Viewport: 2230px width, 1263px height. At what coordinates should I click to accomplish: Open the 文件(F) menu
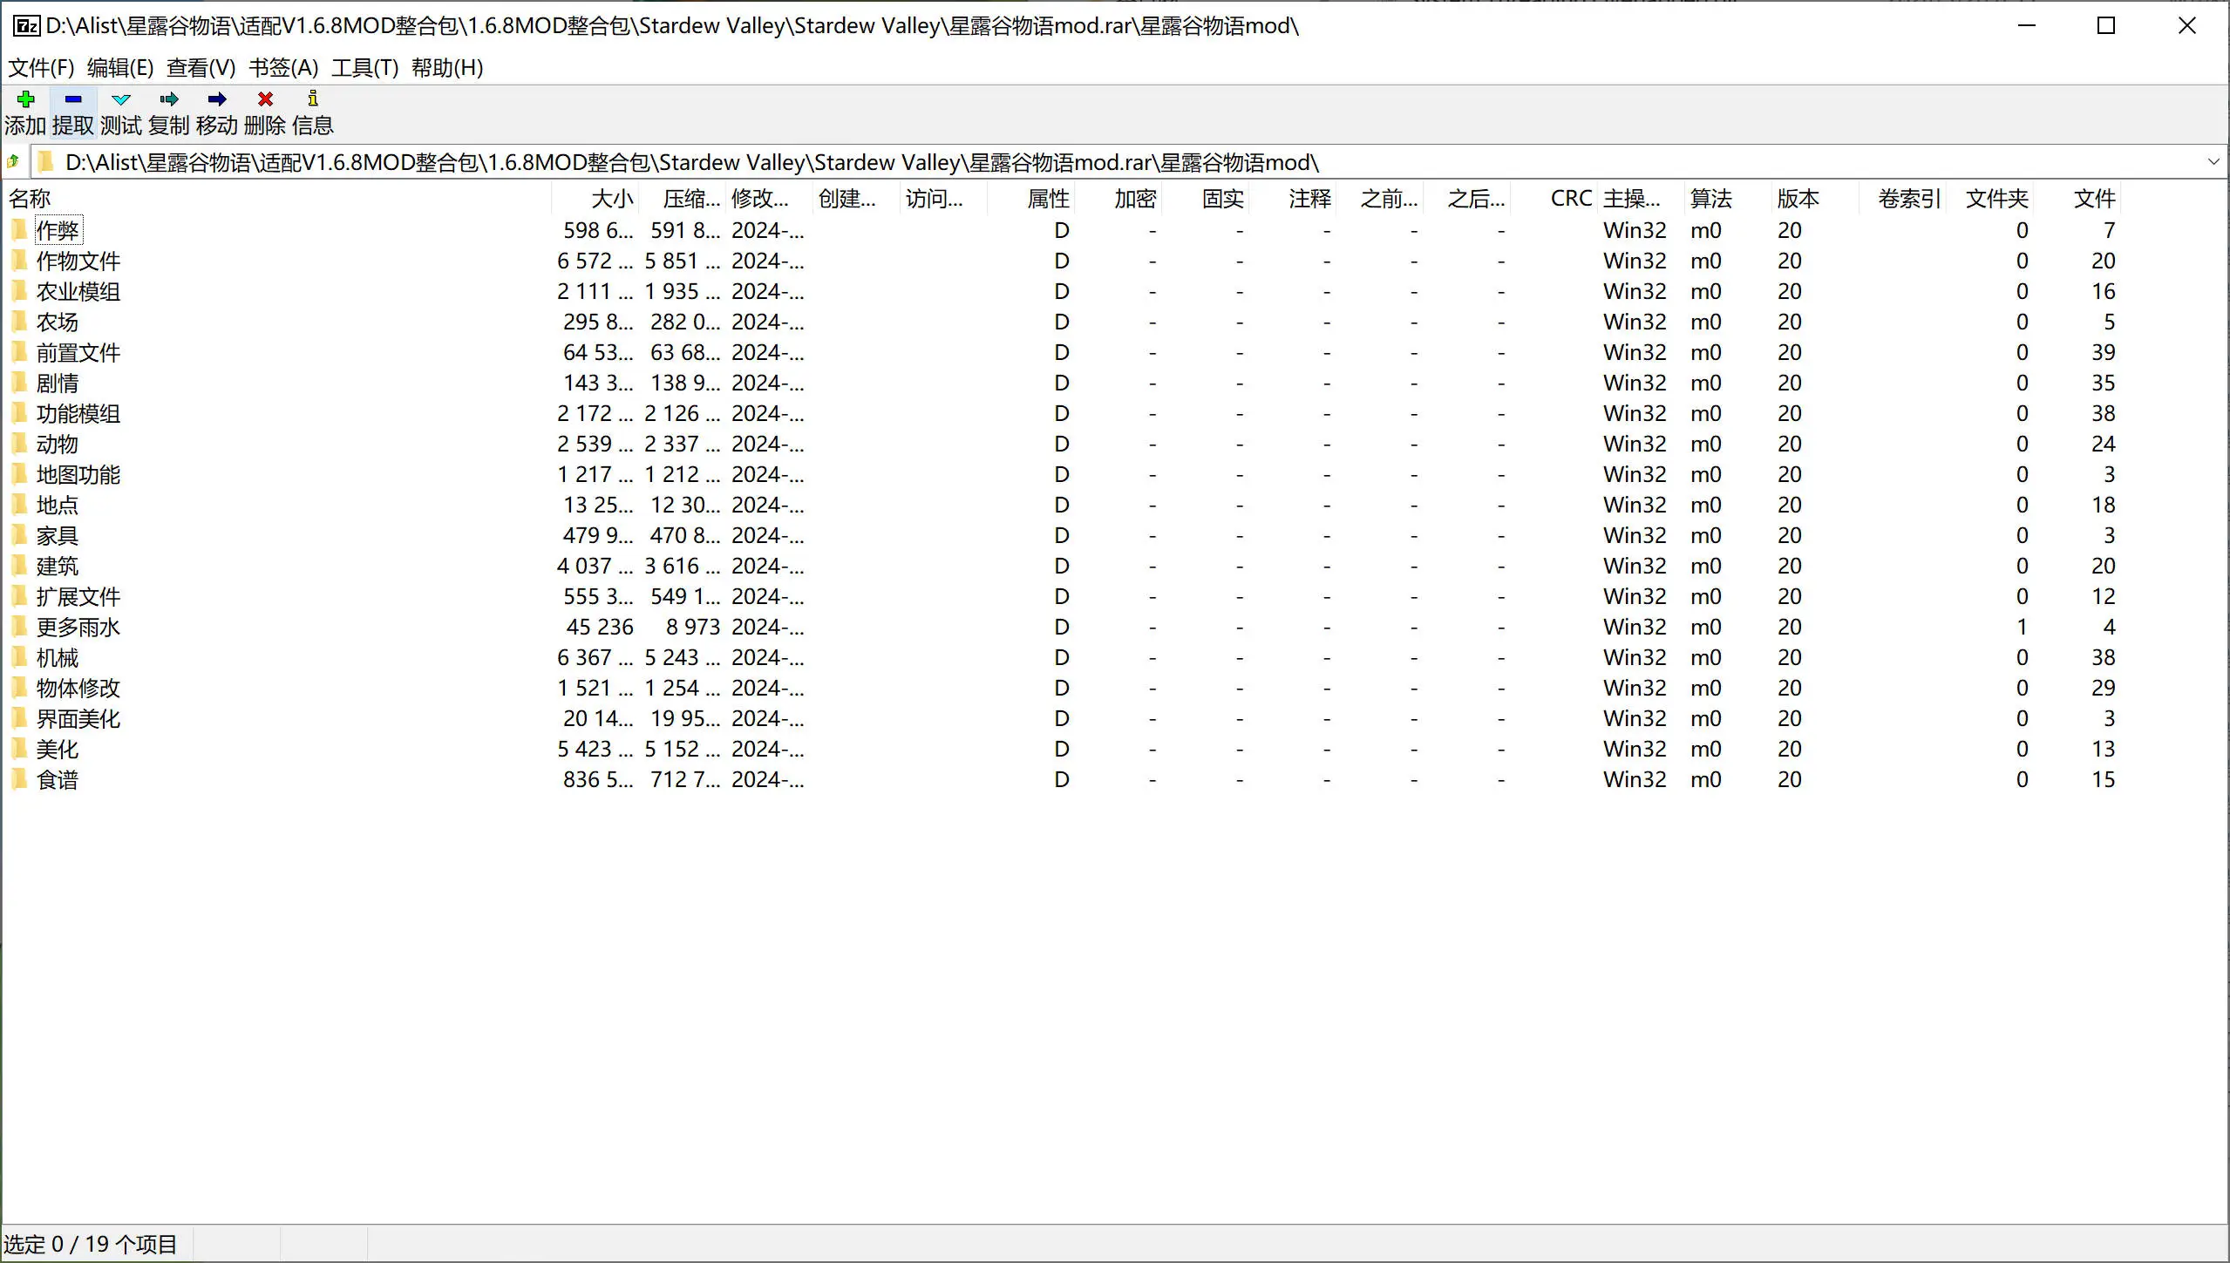41,68
